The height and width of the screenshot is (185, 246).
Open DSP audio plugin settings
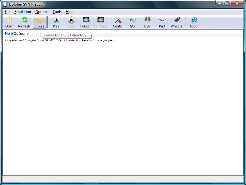point(147,22)
